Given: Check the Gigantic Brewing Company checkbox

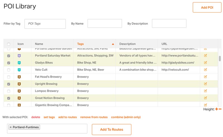Looking at the screenshot, I should pyautogui.click(x=9, y=105).
